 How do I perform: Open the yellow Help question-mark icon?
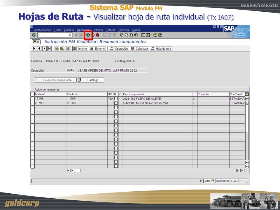[x=155, y=35]
